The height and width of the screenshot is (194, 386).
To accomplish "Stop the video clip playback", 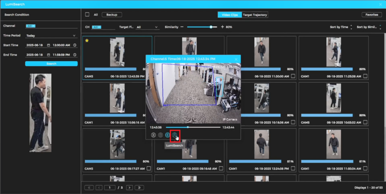I will click(161, 135).
